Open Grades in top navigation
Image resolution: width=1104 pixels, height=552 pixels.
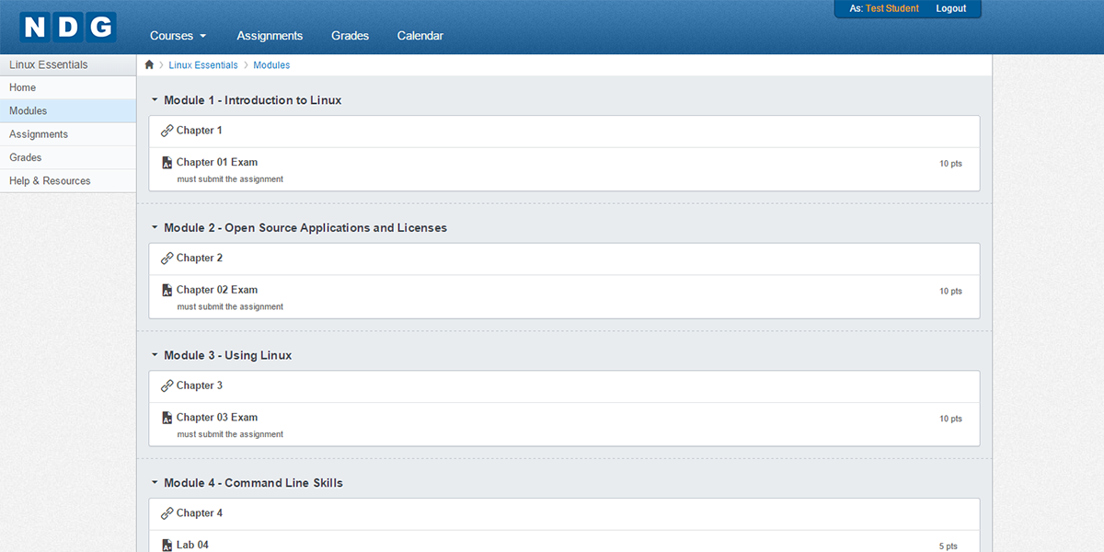pyautogui.click(x=350, y=36)
